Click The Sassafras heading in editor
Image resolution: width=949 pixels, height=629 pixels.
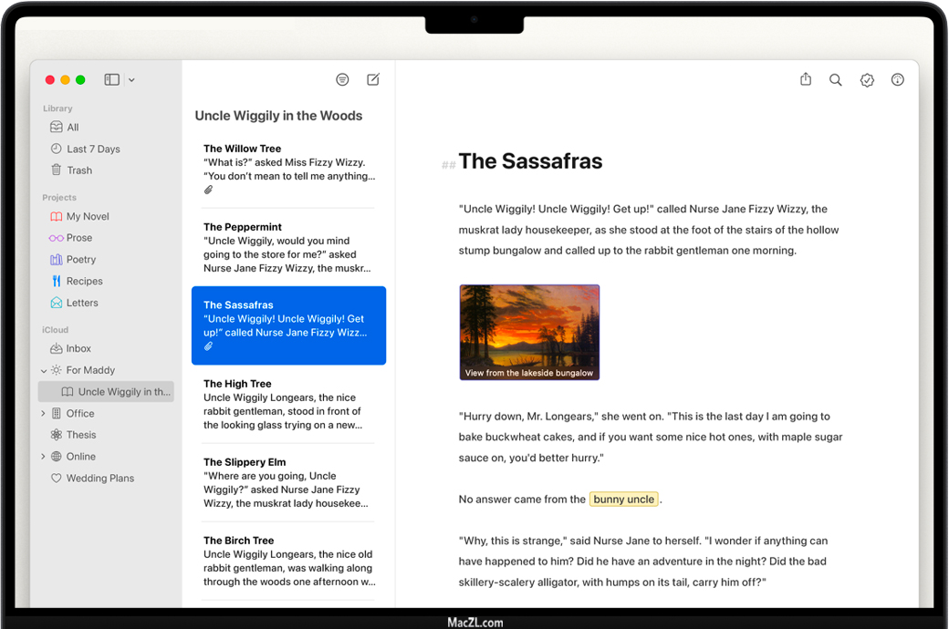point(530,160)
